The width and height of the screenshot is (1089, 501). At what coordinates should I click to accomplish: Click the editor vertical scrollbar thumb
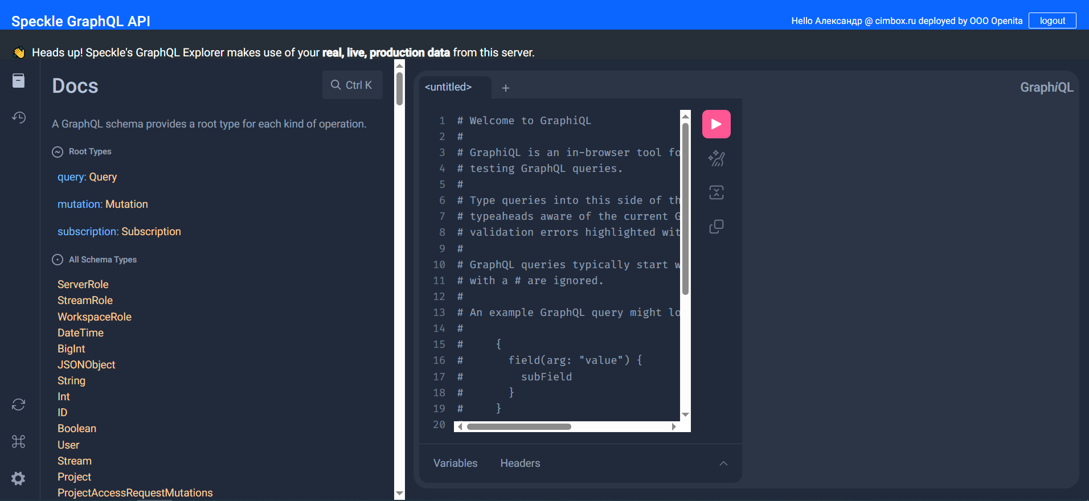click(x=685, y=208)
